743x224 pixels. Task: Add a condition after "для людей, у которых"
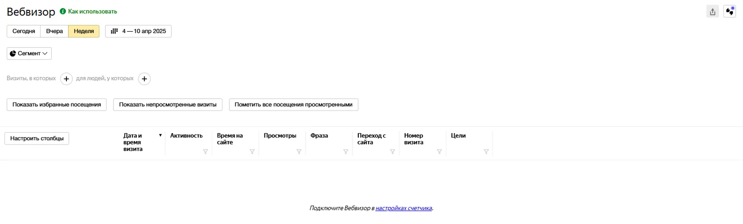click(x=144, y=79)
